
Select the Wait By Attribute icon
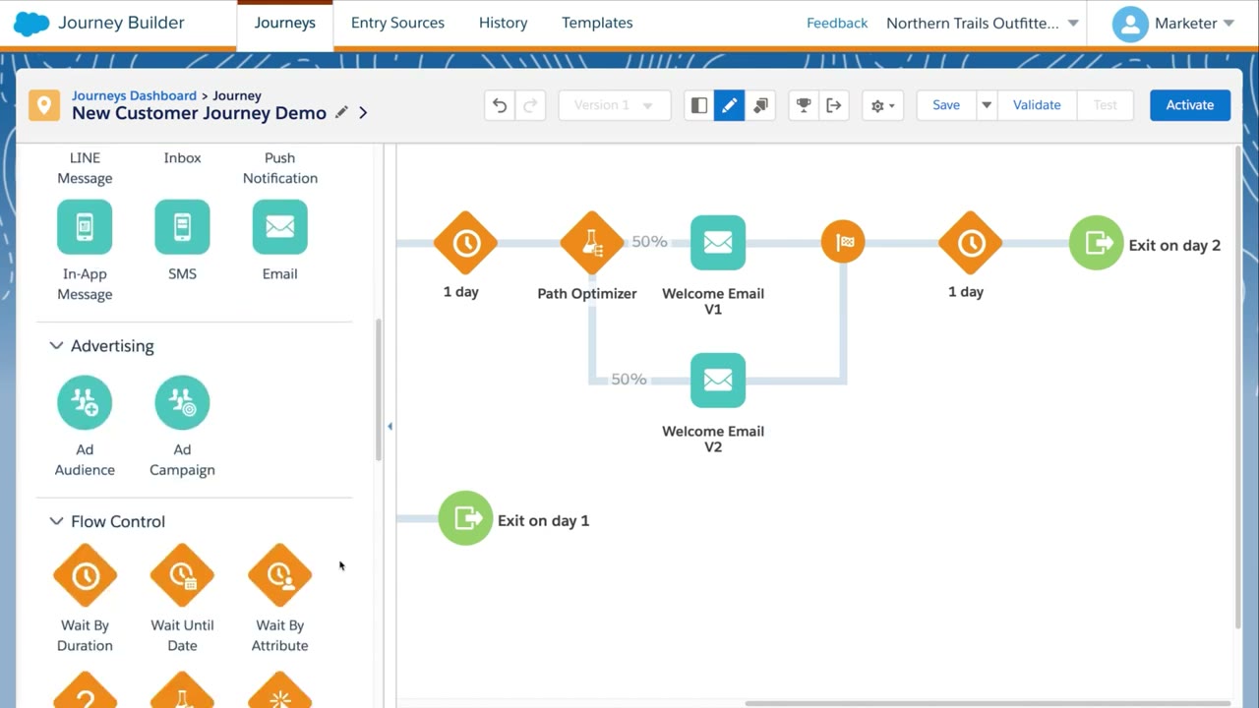pos(279,575)
